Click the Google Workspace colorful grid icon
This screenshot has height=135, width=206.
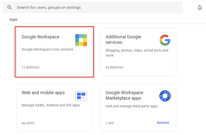pos(81,40)
